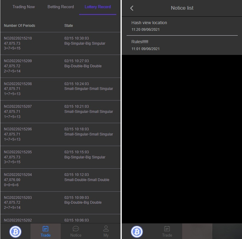The image size is (242, 239).
Task: Click the record row NO20220215209
Action: pyautogui.click(x=60, y=66)
